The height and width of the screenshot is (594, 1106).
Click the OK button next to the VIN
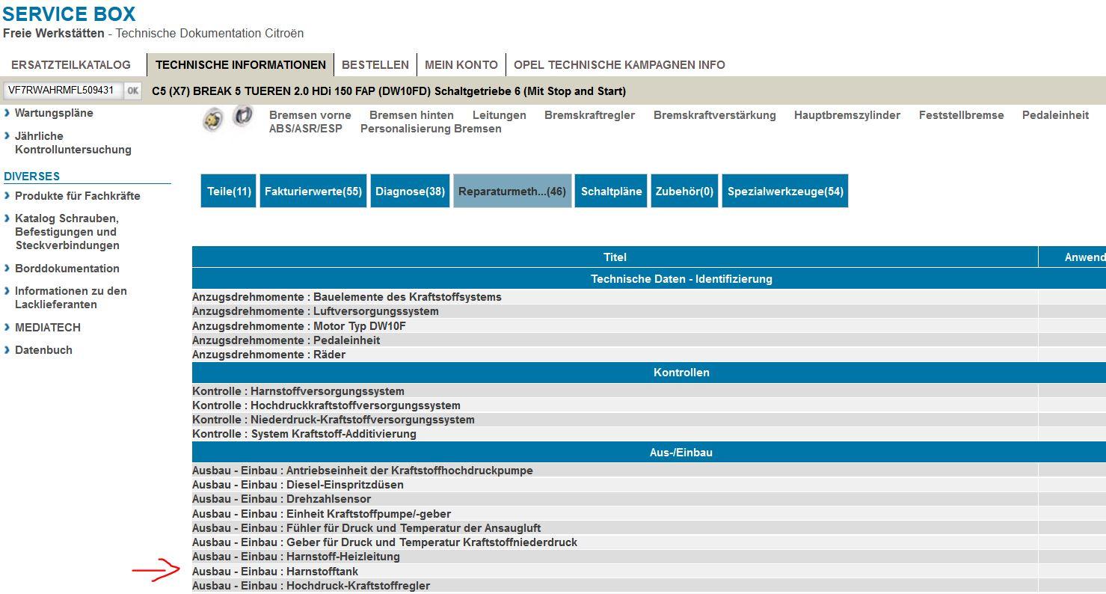click(132, 91)
